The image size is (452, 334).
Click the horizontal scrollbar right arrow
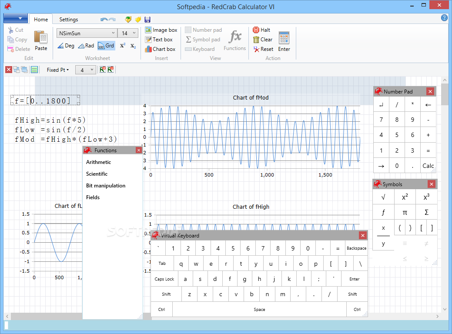coord(437,316)
